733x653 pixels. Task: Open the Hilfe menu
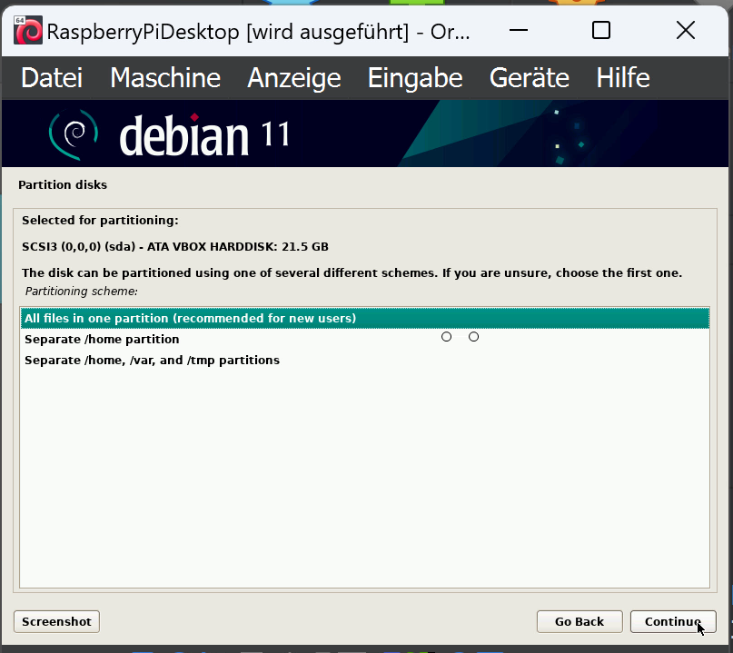(623, 77)
